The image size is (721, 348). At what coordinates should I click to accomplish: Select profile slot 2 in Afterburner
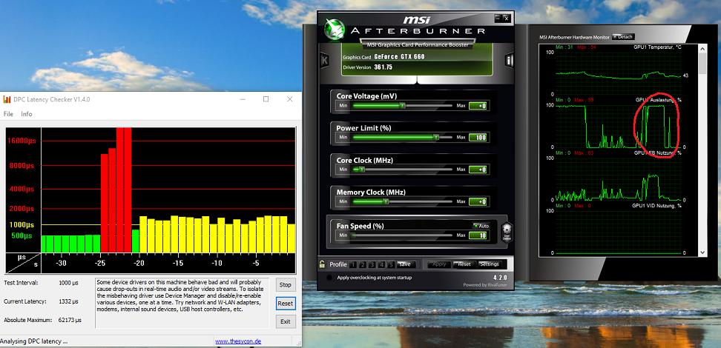(x=361, y=264)
